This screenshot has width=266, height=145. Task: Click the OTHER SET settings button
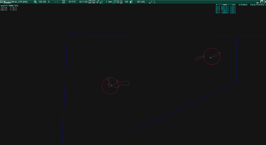[x=90, y=2]
